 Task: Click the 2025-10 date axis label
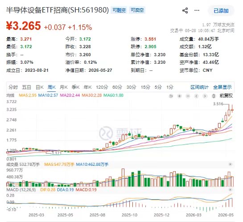click(x=129, y=215)
